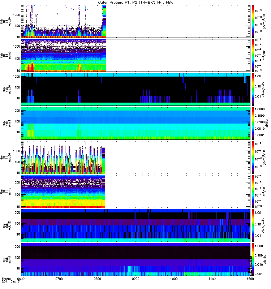Click the 1.0000 value on thb fbk scm1 color bar
The image size is (271, 289).
(x=259, y=109)
